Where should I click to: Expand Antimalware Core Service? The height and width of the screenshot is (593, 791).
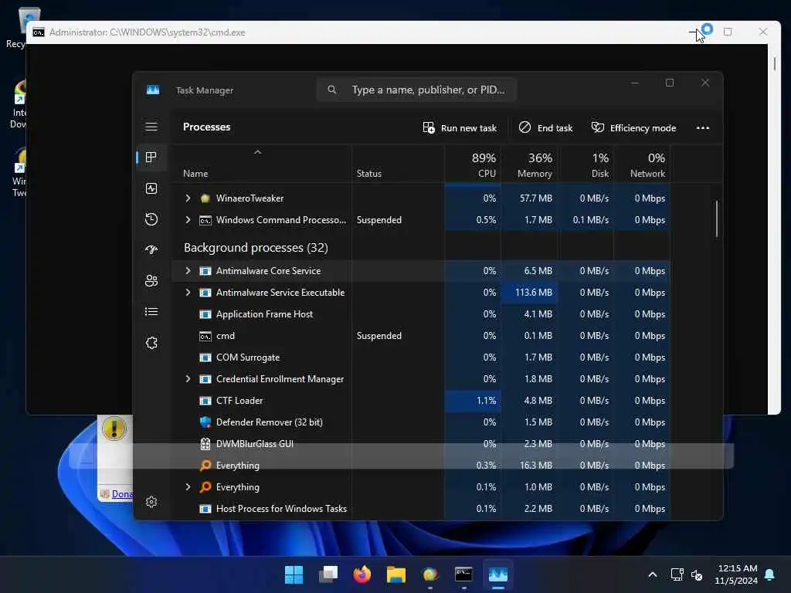[188, 271]
